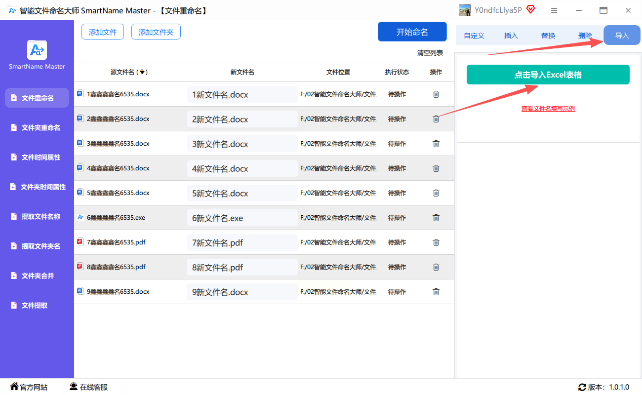
Task: Open 查看文件名填写示例 link
Action: coord(548,109)
